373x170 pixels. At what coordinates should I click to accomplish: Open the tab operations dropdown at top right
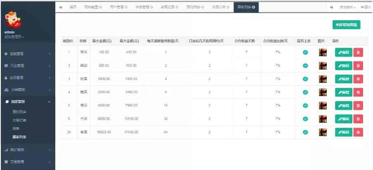[x=347, y=7]
